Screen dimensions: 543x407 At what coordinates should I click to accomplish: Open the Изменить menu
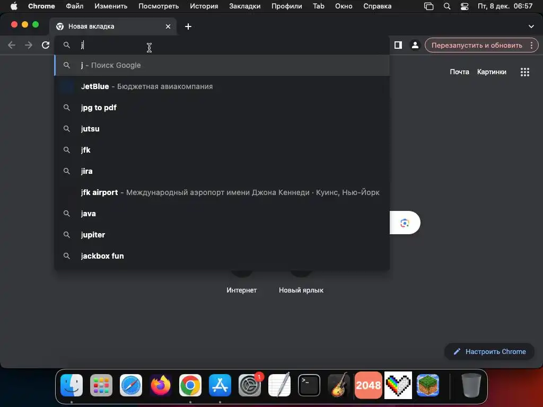[x=111, y=6]
